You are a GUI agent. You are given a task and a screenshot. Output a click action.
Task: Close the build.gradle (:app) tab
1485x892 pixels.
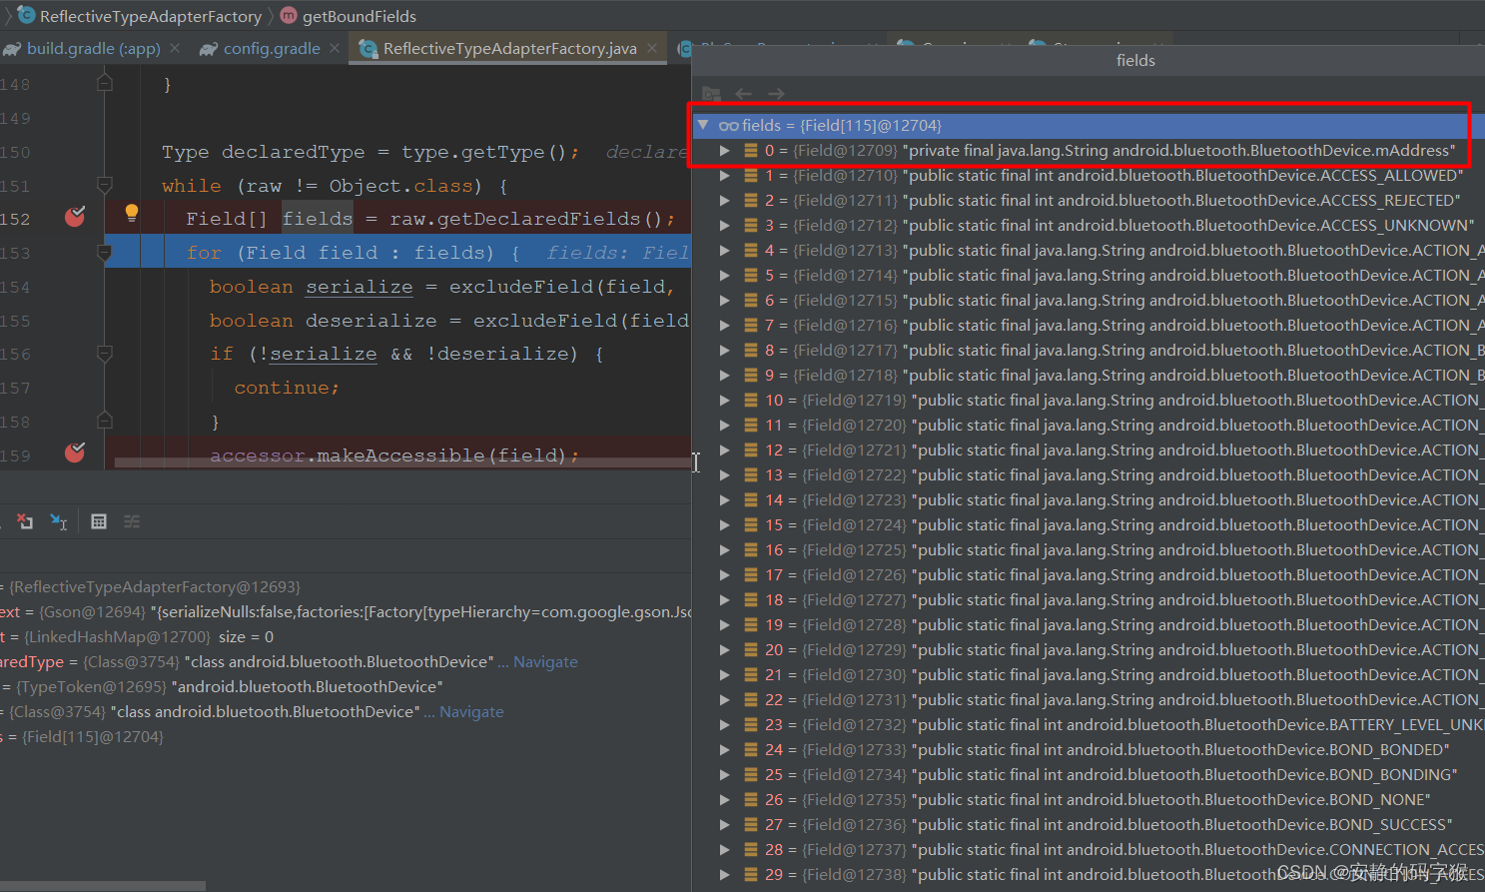click(x=175, y=48)
